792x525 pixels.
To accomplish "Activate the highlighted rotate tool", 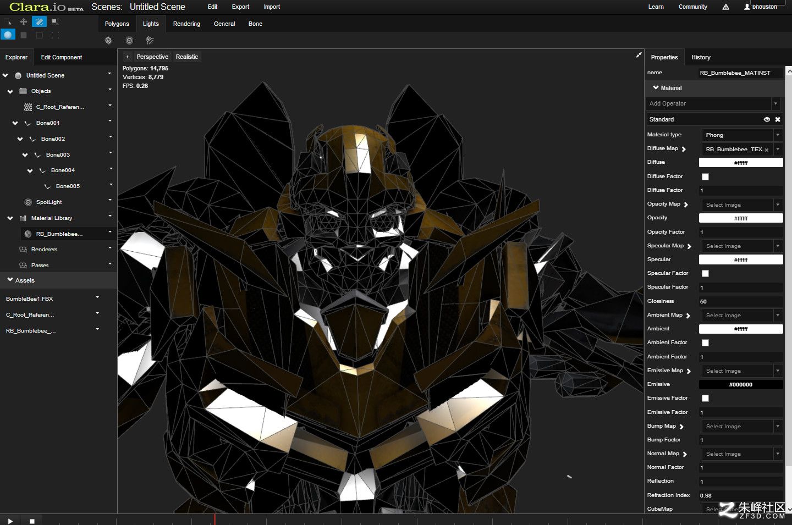I will pyautogui.click(x=38, y=21).
